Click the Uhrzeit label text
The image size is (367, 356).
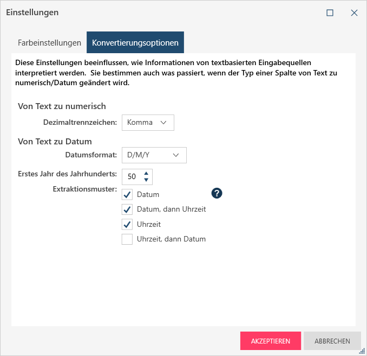pyautogui.click(x=149, y=224)
